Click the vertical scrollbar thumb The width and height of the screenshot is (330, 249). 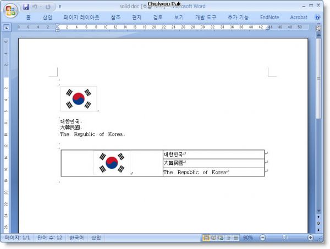tap(318, 79)
